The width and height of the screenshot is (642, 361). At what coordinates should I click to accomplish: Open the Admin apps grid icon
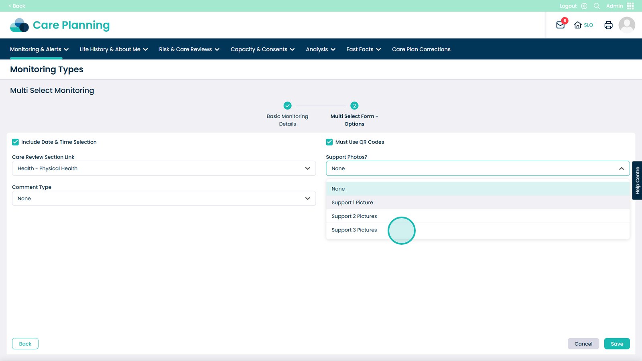630,6
